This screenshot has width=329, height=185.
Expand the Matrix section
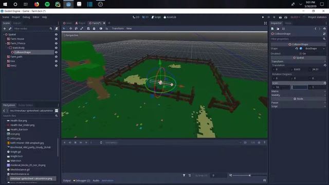point(298,91)
